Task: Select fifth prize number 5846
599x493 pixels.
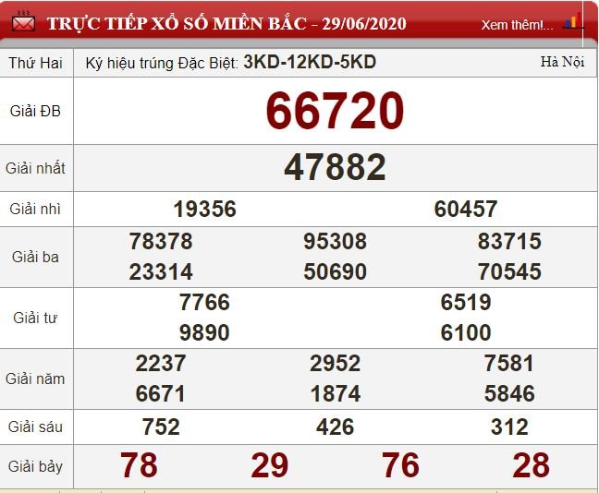Action: pos(509,393)
